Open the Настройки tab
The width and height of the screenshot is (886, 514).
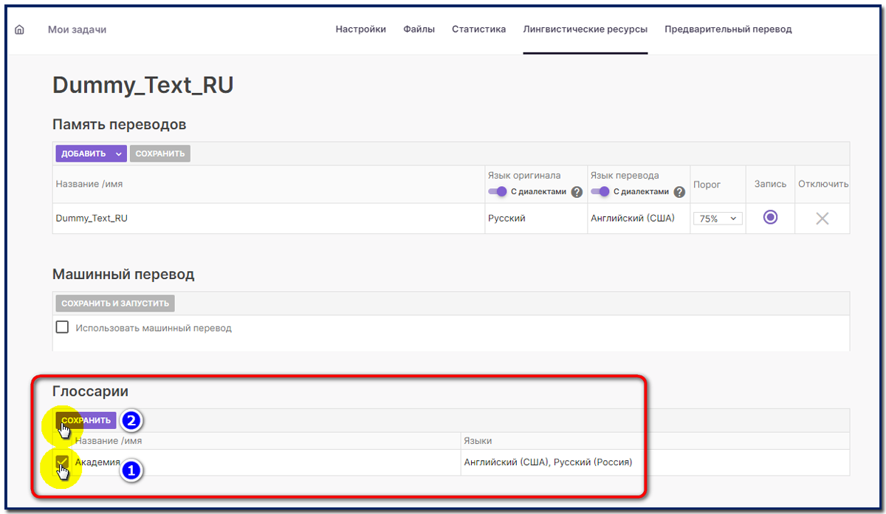(x=360, y=30)
